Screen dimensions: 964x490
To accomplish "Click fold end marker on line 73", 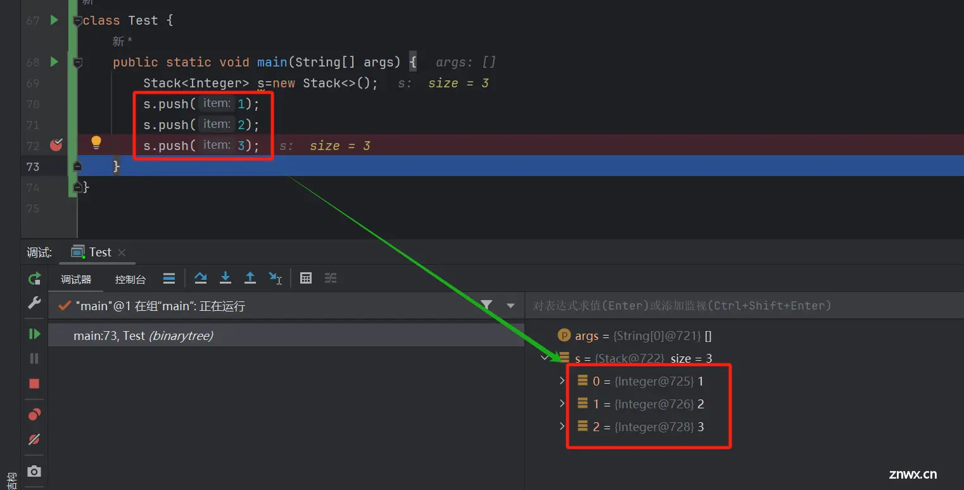I will (x=77, y=166).
